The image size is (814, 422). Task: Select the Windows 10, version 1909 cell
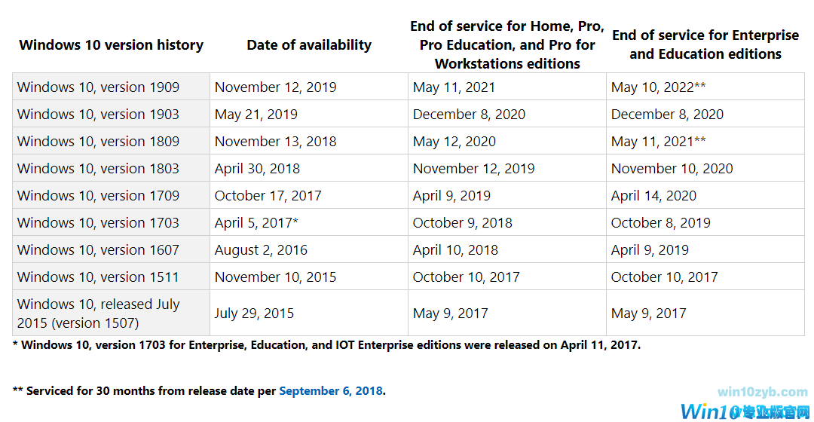98,87
